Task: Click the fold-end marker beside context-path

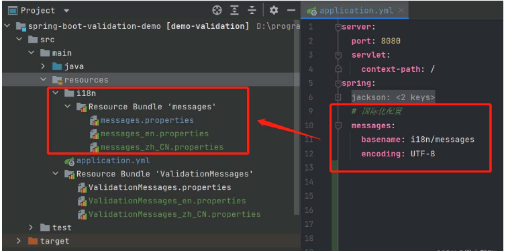Action: [x=338, y=69]
